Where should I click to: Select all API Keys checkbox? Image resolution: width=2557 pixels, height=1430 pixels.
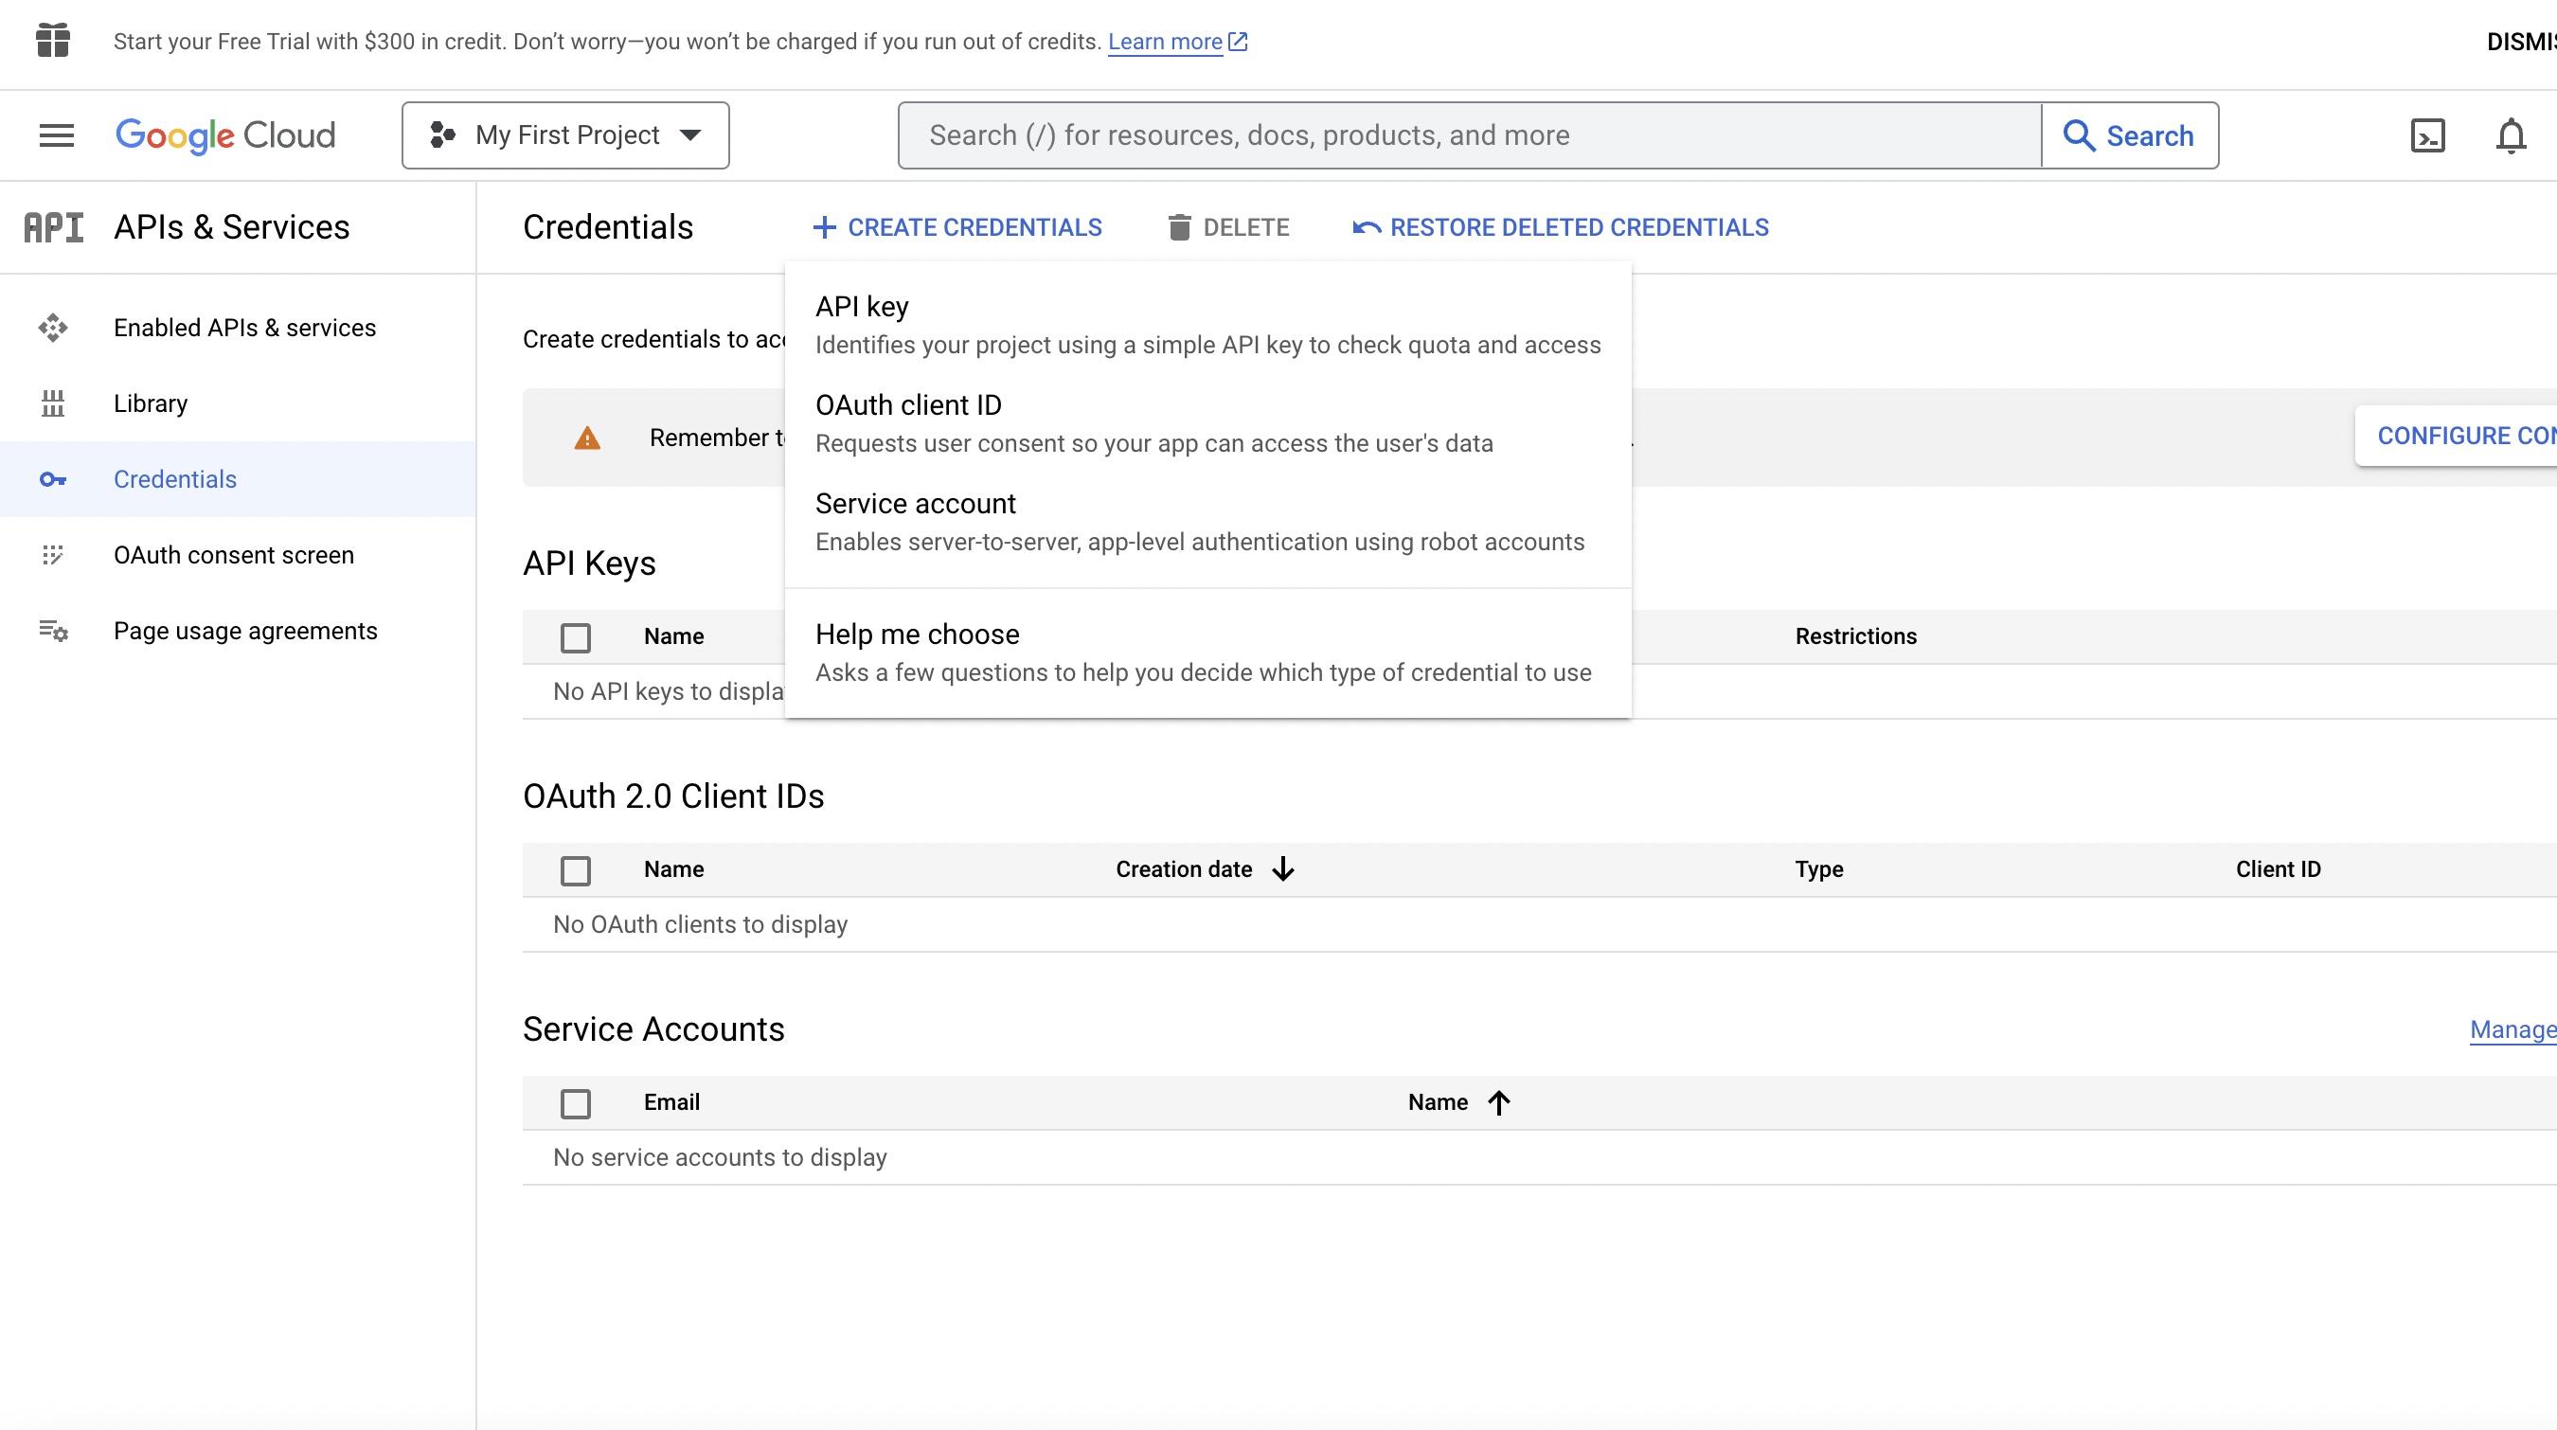pyautogui.click(x=576, y=637)
